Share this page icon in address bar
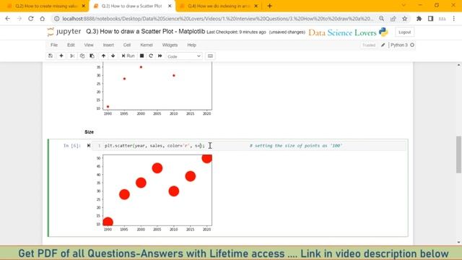Image resolution: width=462 pixels, height=260 pixels. pos(393,19)
